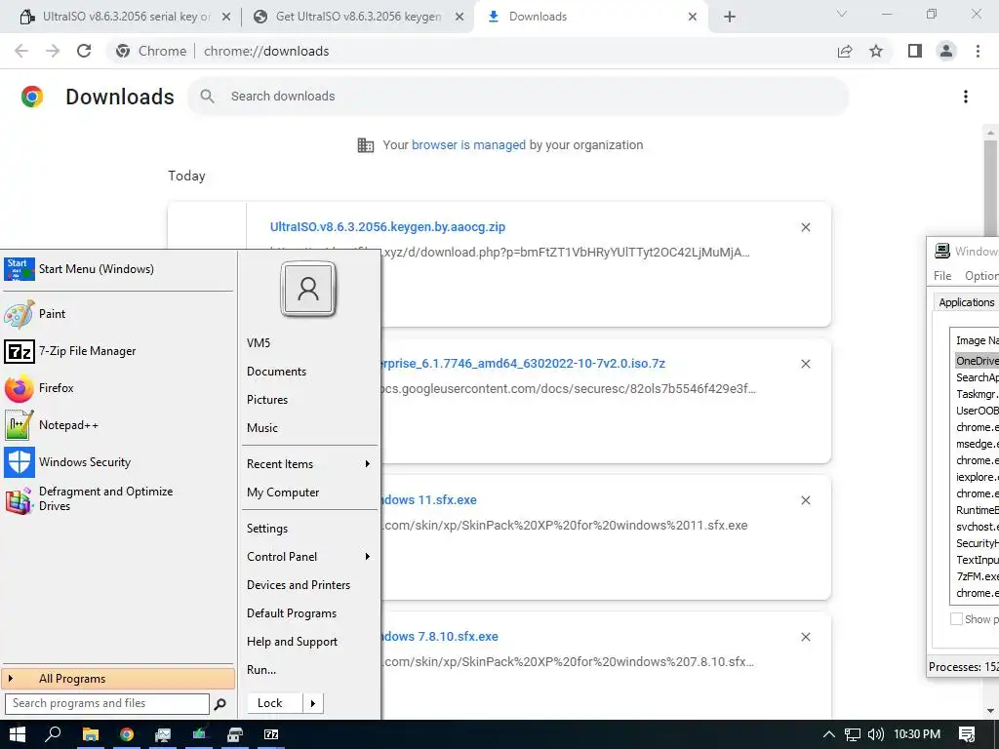Reload the Chrome downloads page
This screenshot has width=999, height=749.
click(84, 51)
